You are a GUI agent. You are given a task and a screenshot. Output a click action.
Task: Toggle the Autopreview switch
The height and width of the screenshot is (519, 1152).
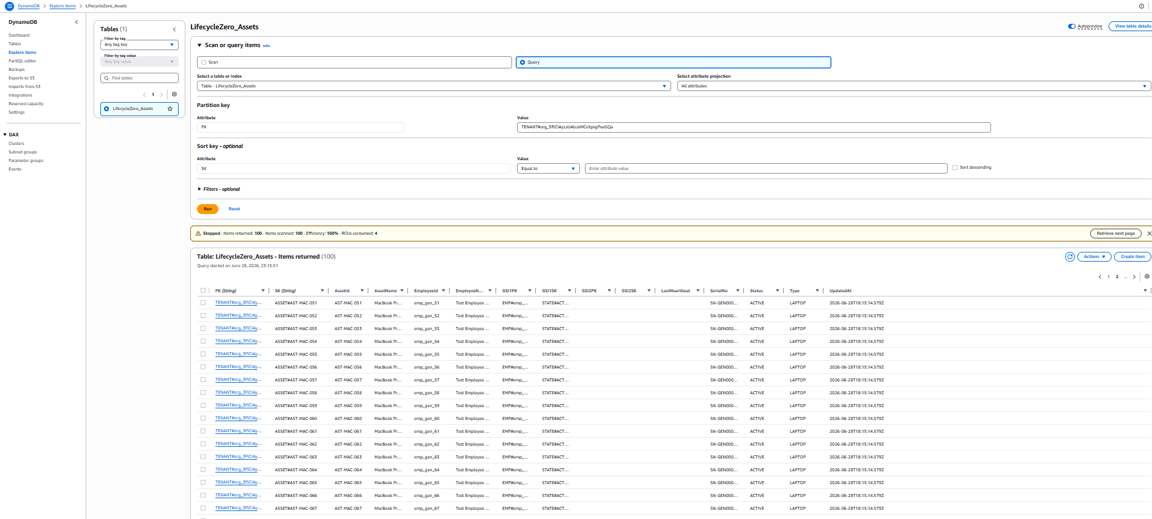tap(1072, 26)
